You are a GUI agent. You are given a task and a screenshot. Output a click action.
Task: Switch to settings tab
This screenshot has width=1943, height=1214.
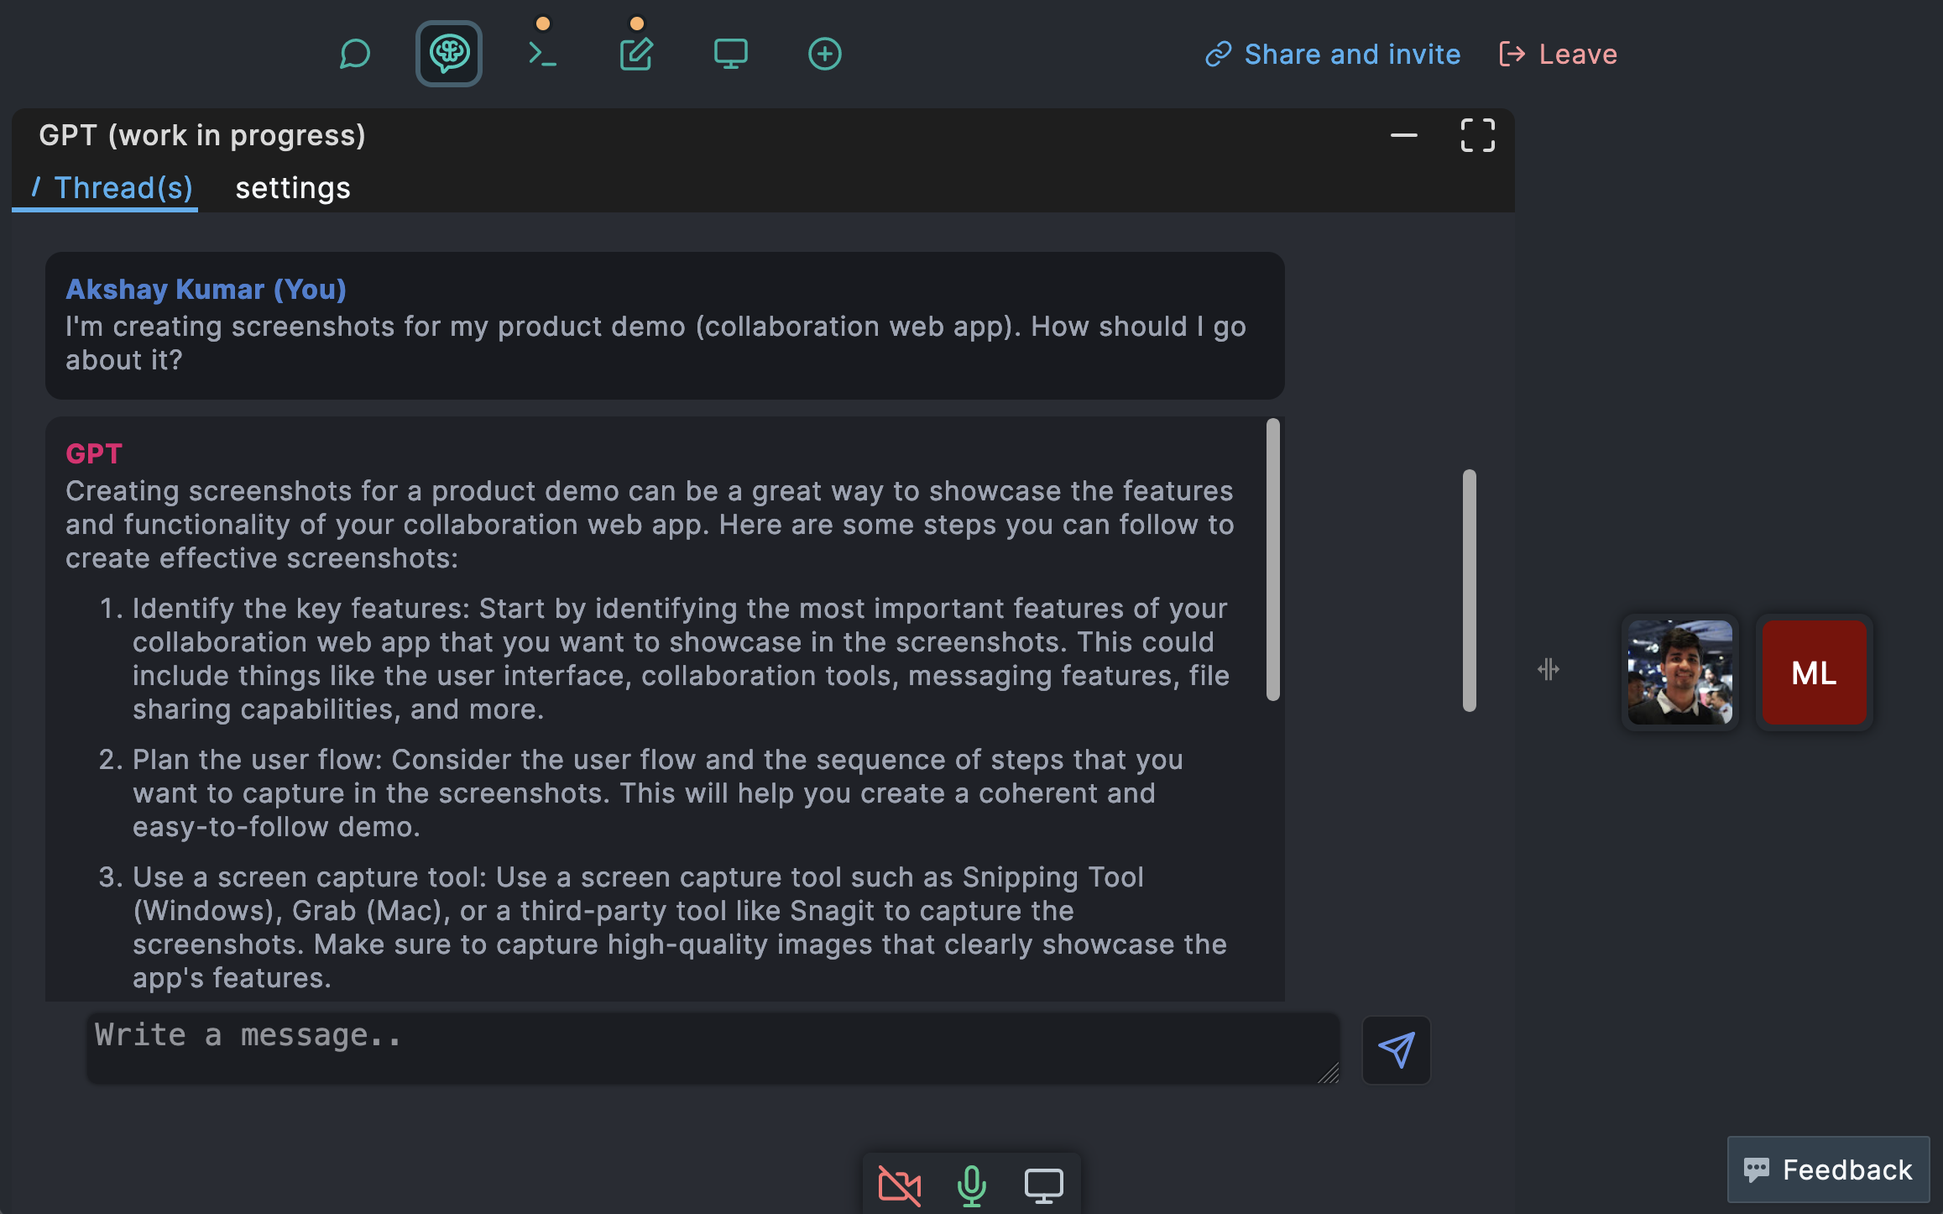tap(293, 188)
